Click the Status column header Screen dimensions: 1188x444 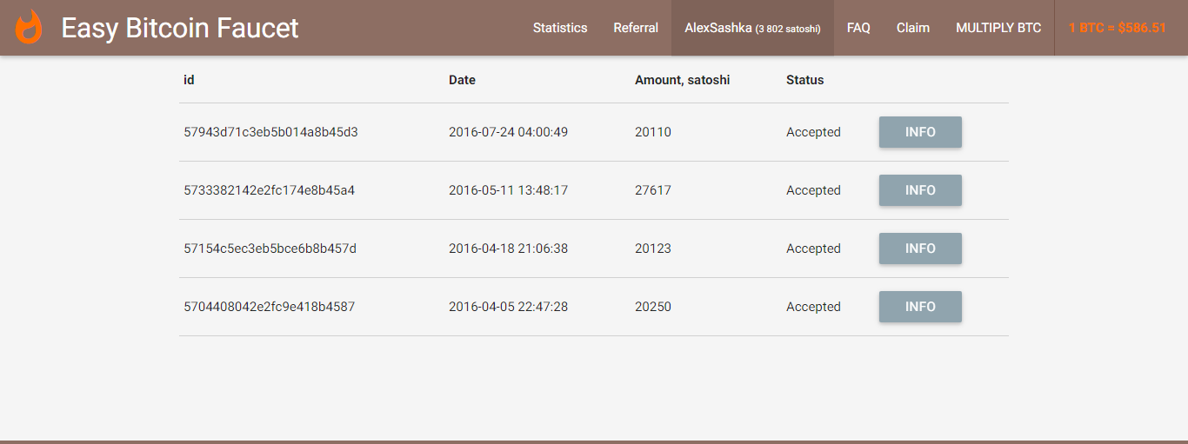pos(804,80)
